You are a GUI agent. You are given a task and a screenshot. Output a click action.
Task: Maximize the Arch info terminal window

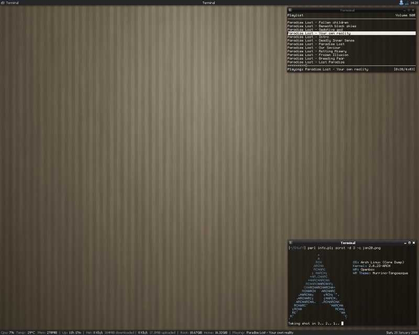point(410,243)
